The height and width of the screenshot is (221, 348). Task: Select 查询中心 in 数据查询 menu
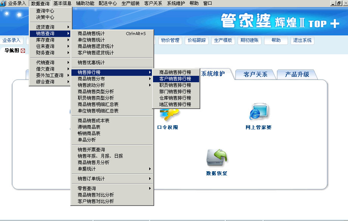point(50,11)
